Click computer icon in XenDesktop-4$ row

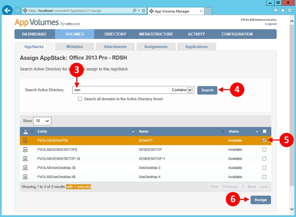[25, 177]
